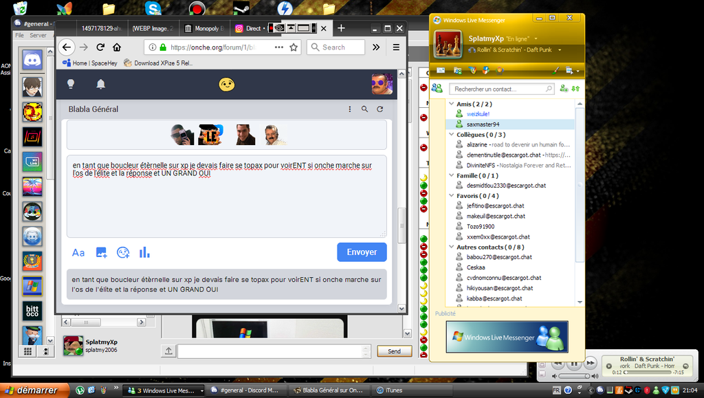The height and width of the screenshot is (398, 704).
Task: Toggle the lightbulb theme icon on Onche
Action: coord(71,85)
